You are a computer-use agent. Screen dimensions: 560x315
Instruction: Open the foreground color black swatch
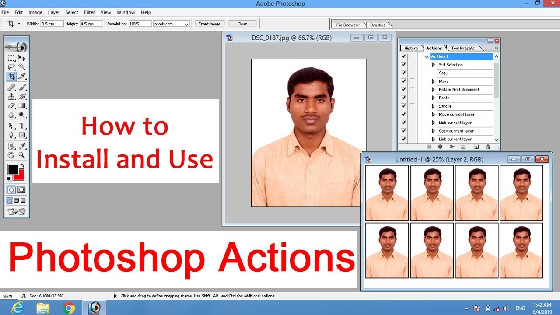click(13, 169)
